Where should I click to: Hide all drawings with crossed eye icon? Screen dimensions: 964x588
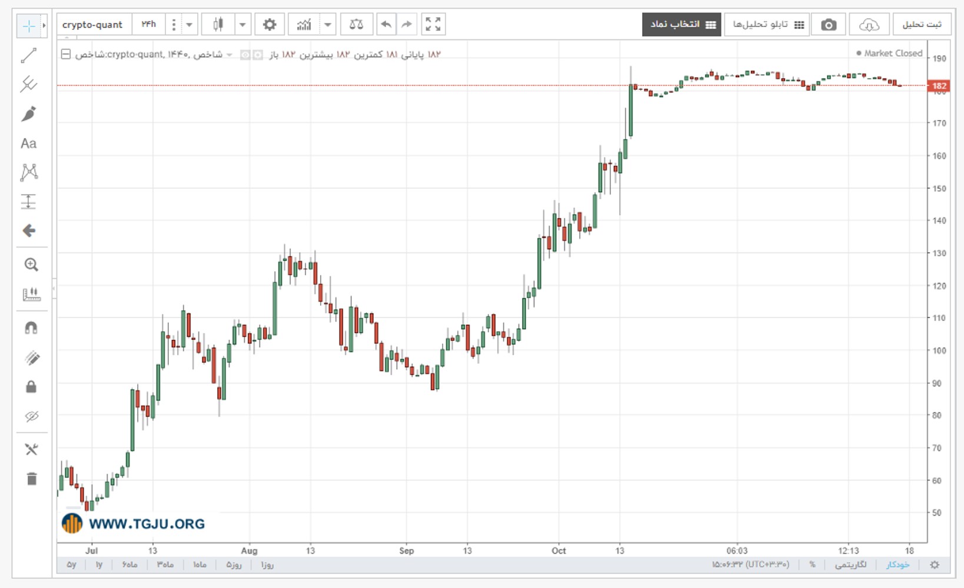pos(32,416)
